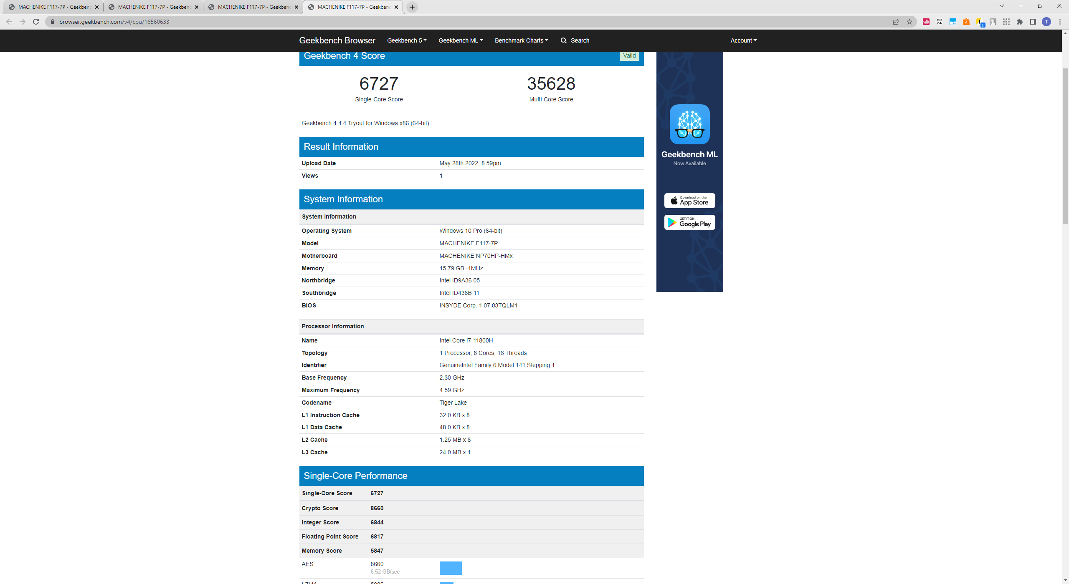
Task: Open the red basket extension
Action: point(926,22)
